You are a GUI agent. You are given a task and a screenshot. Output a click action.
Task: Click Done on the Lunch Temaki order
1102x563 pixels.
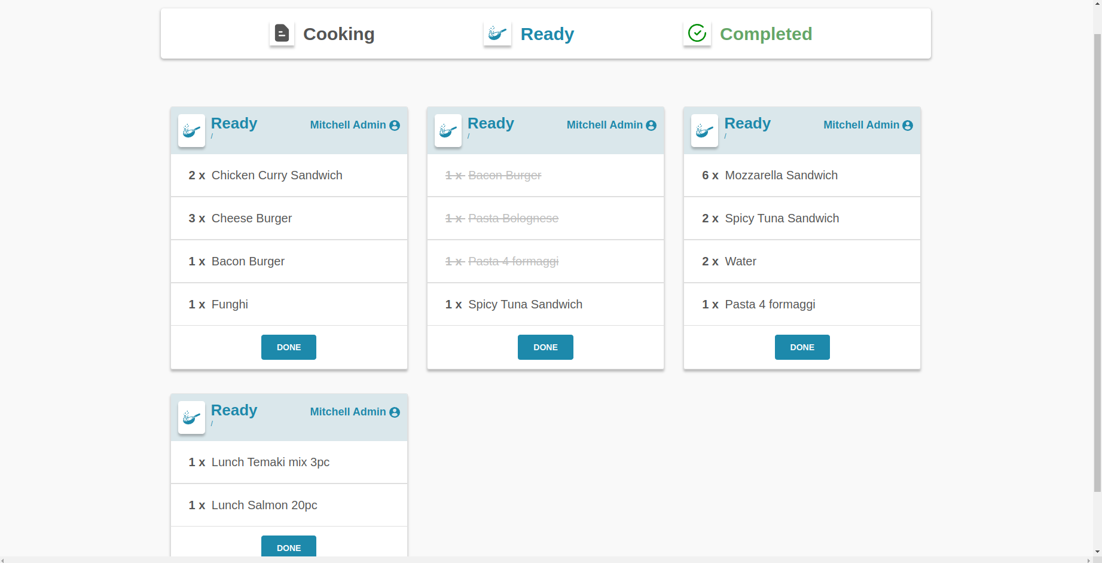(289, 547)
